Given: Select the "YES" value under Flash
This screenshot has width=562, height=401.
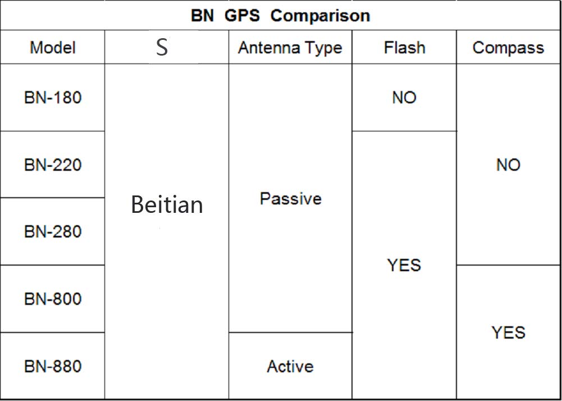Looking at the screenshot, I should (x=404, y=265).
